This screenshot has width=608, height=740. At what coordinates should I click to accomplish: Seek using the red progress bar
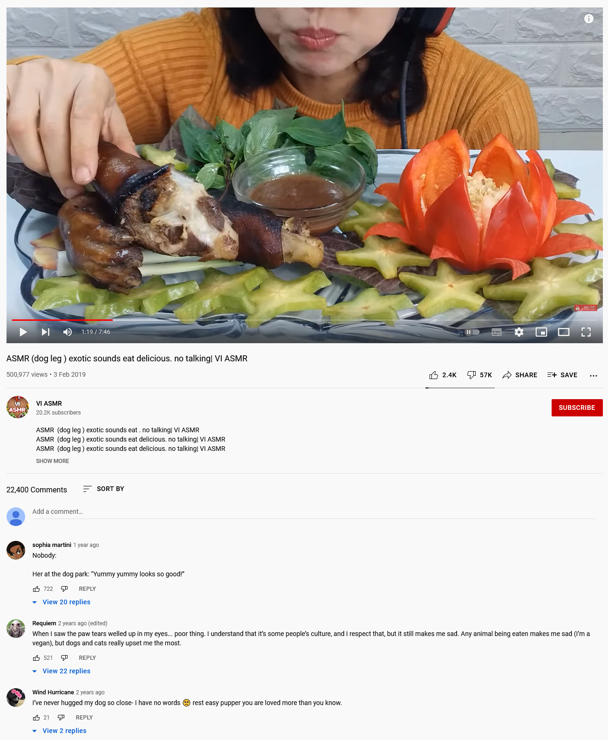pyautogui.click(x=62, y=320)
